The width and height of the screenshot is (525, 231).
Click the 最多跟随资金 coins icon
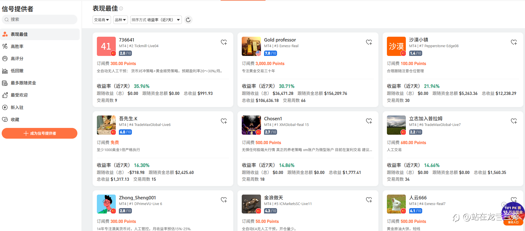coord(5,83)
